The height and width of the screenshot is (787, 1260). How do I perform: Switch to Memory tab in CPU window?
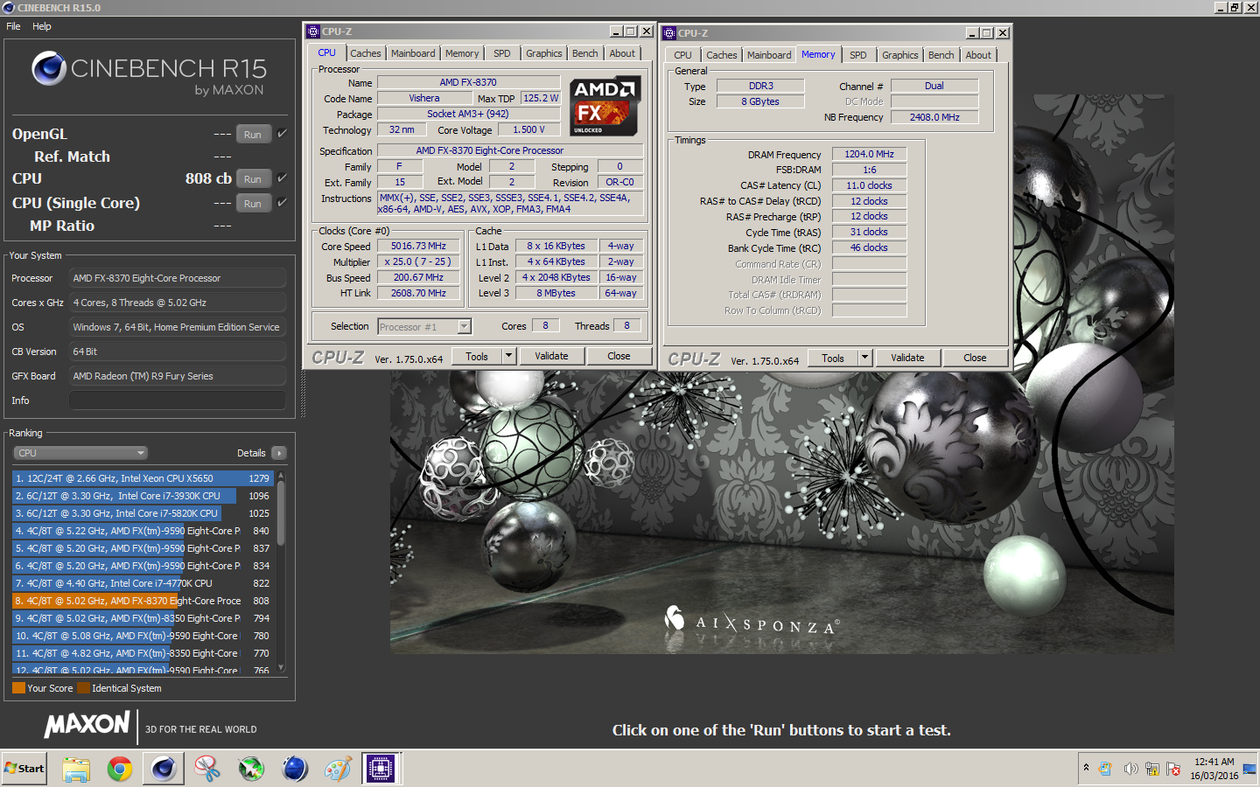[462, 53]
